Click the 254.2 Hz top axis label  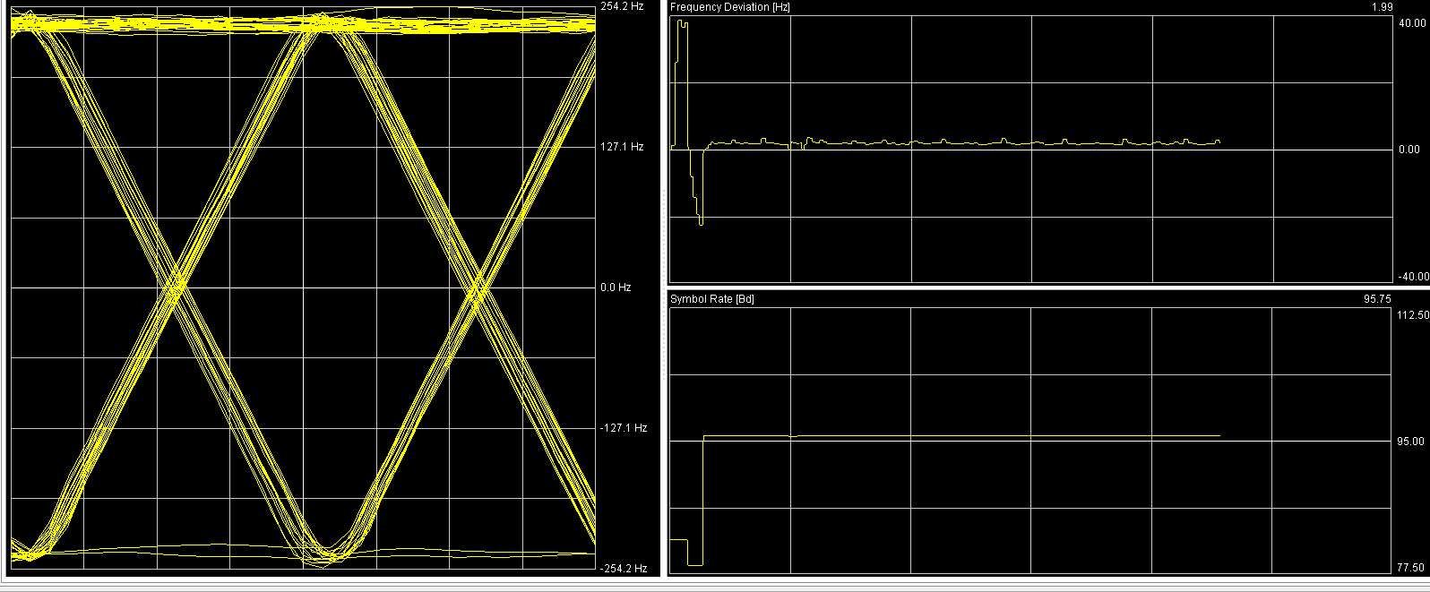tap(622, 6)
